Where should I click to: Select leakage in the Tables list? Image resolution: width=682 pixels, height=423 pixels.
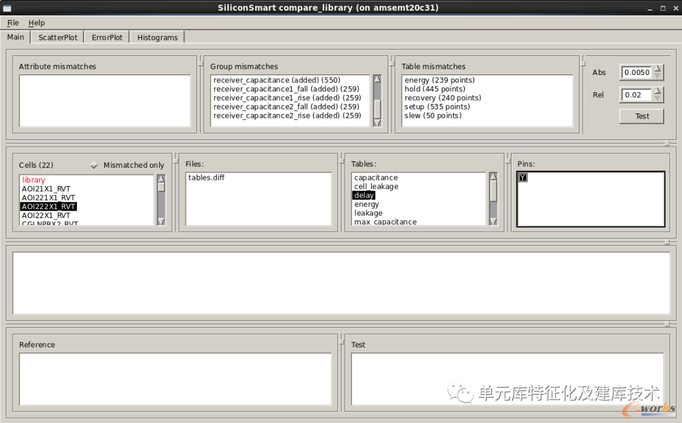coord(368,213)
